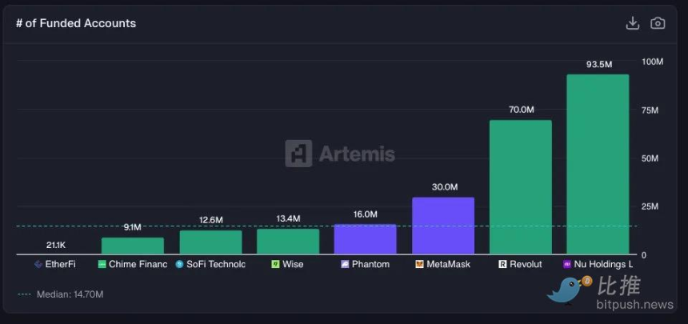Click the Phantom logo icon
The height and width of the screenshot is (324, 688).
[x=345, y=264]
